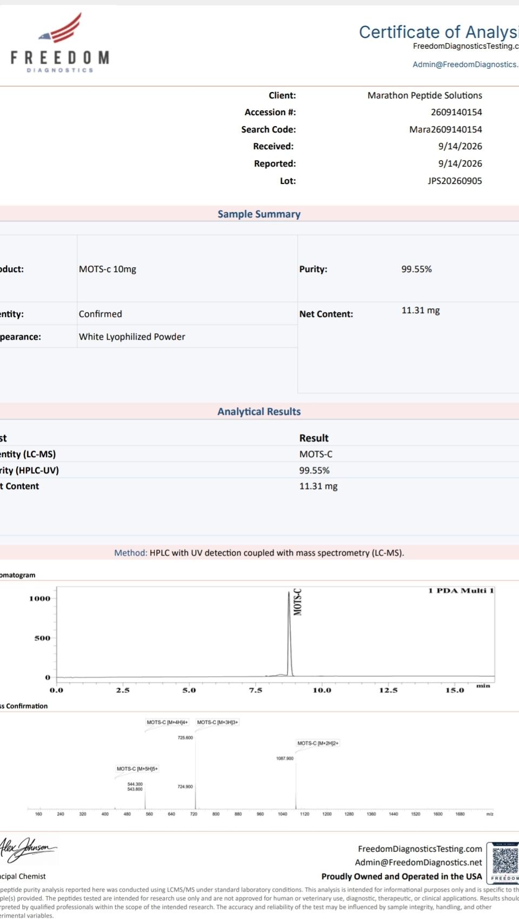Image resolution: width=519 pixels, height=919 pixels.
Task: Click the "Method:" label
Action: (130, 553)
